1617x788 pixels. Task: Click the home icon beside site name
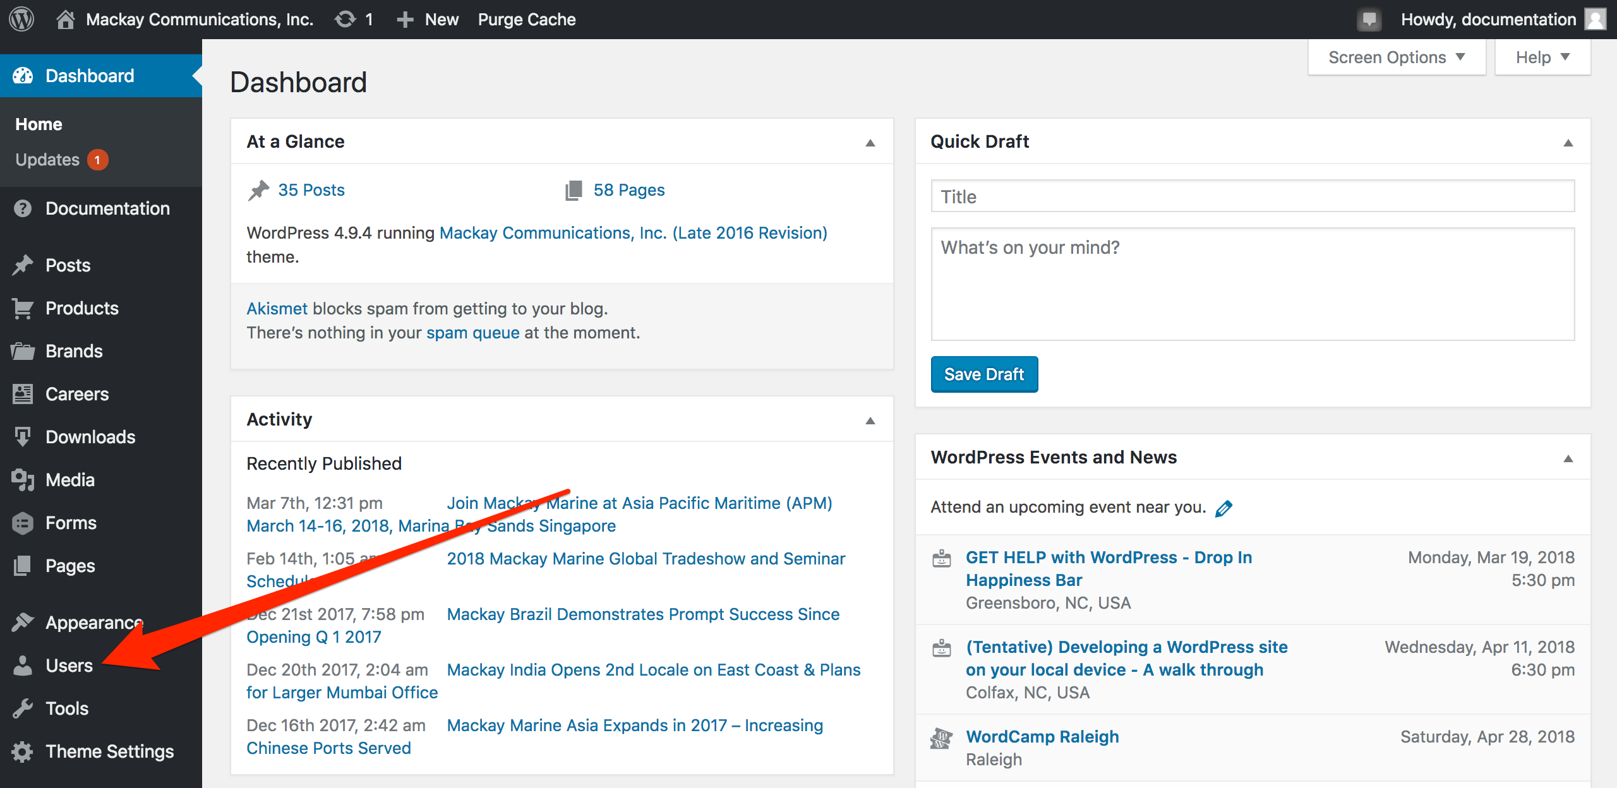(65, 20)
